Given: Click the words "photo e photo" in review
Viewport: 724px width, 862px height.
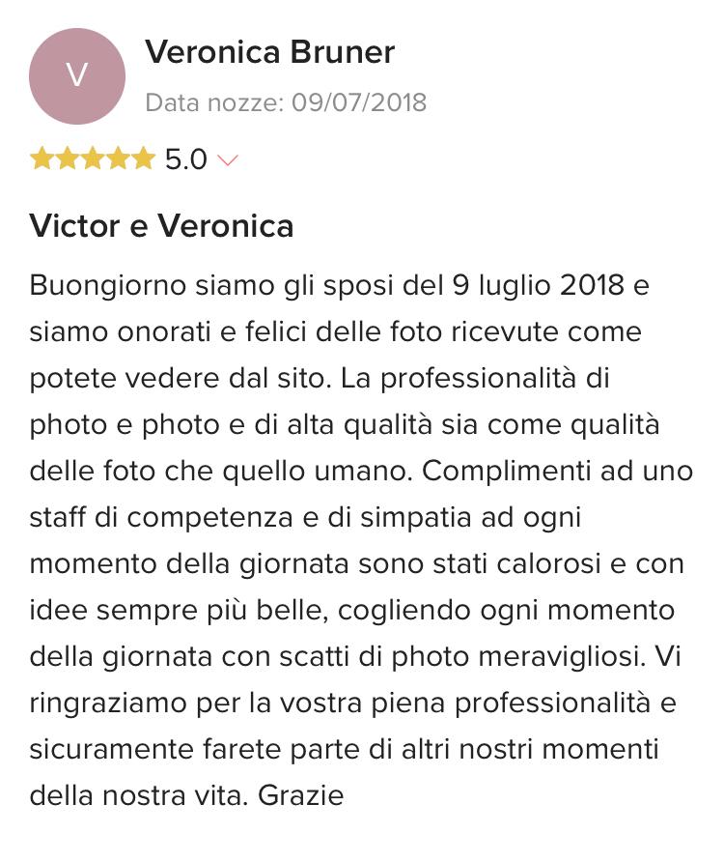Looking at the screenshot, I should pyautogui.click(x=125, y=425).
